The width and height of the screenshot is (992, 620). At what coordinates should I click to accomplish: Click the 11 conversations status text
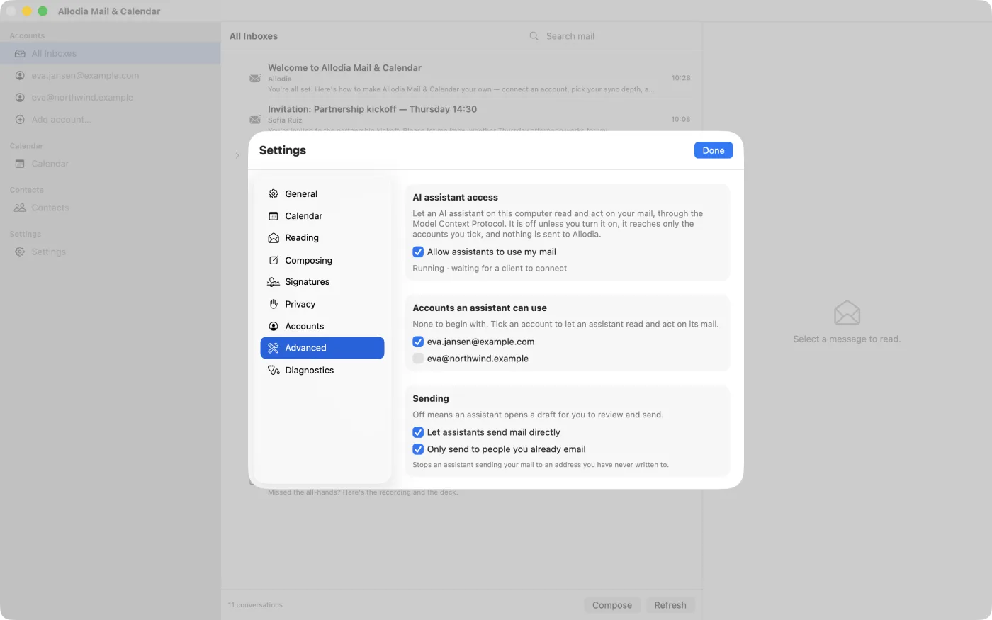(x=255, y=605)
